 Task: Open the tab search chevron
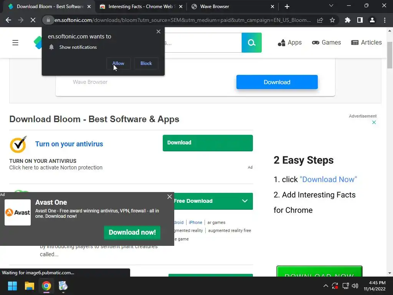tap(331, 5)
